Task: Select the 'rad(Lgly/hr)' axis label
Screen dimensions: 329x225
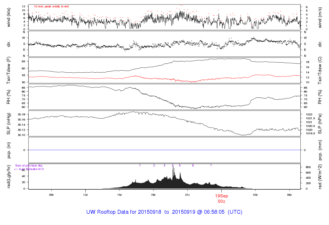Action: [9, 176]
